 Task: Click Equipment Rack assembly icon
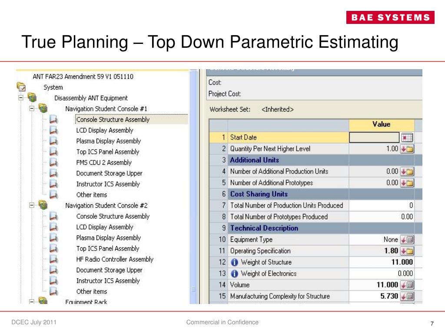point(43,301)
